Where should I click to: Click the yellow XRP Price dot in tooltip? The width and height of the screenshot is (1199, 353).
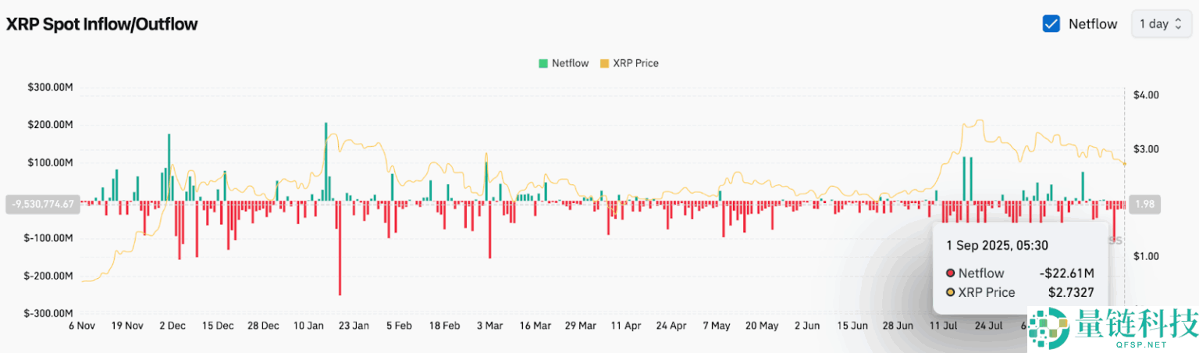pyautogui.click(x=950, y=293)
